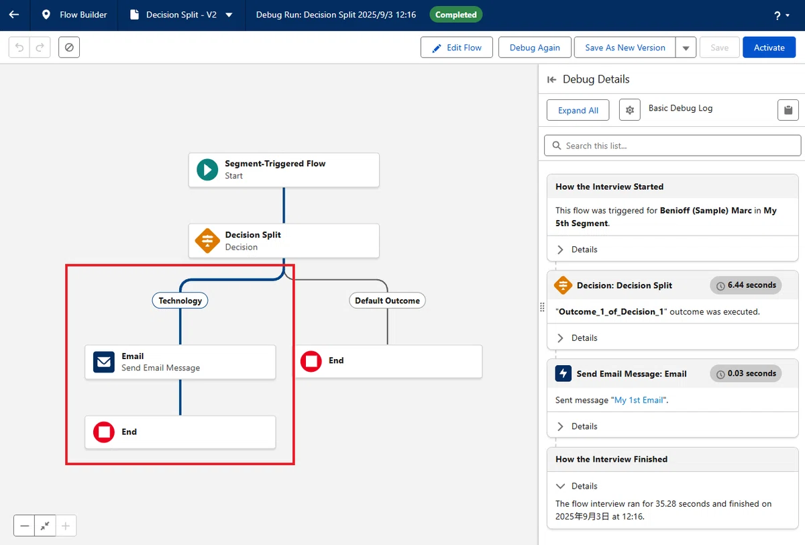Click the How the Interview Finished heading
This screenshot has width=805, height=545.
(x=611, y=459)
